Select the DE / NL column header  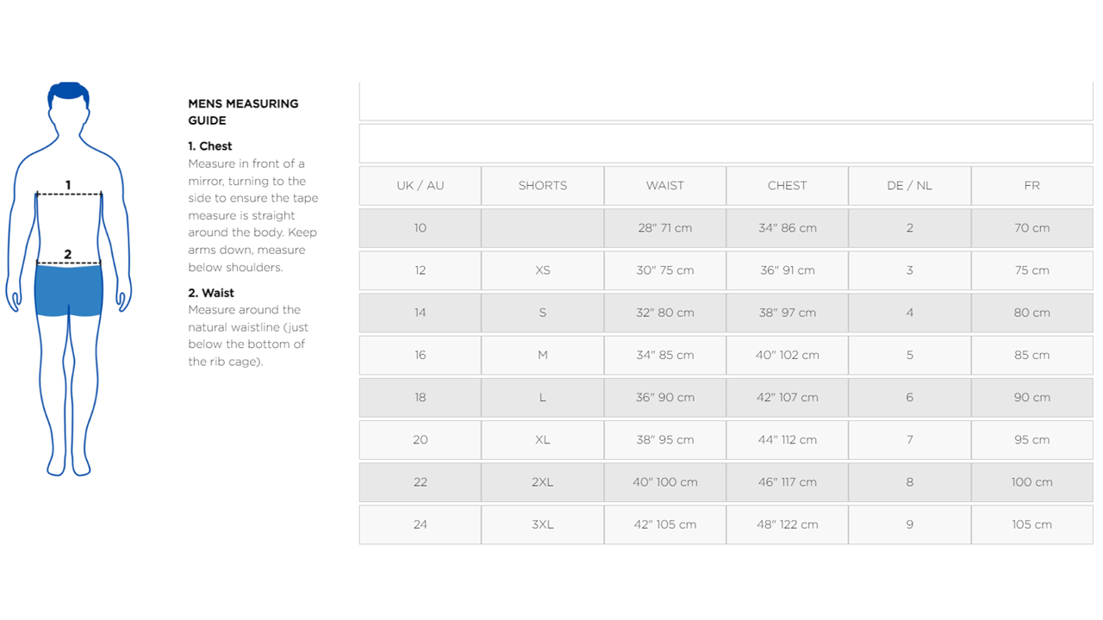(909, 185)
